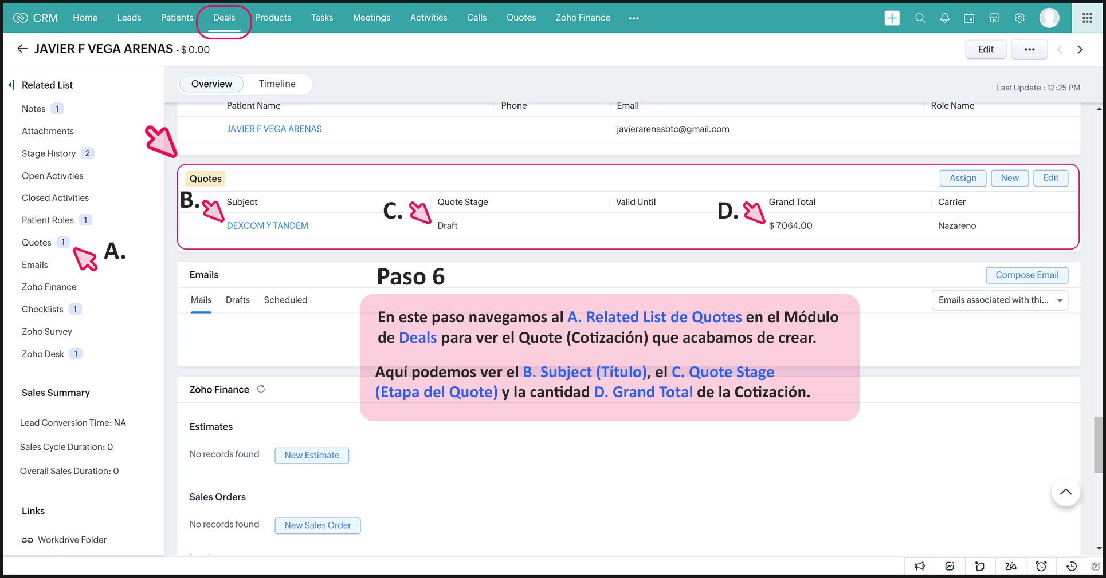Collapse the Related List sidebar
The width and height of the screenshot is (1106, 578).
coord(11,85)
